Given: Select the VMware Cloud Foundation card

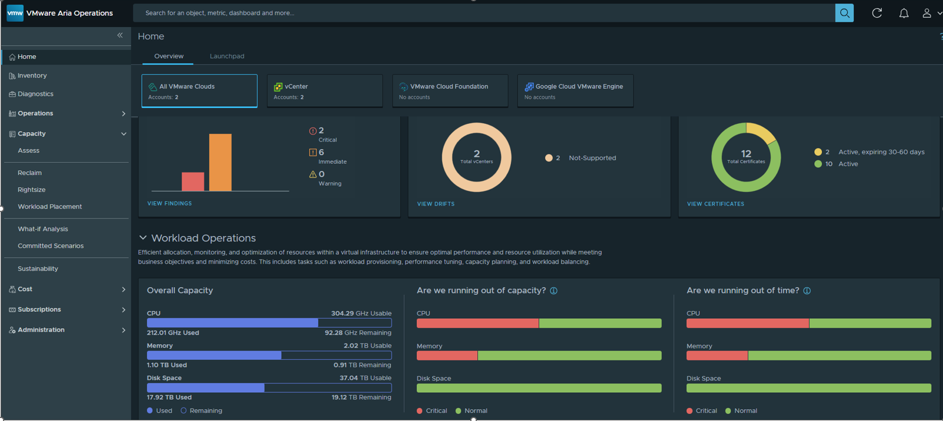Looking at the screenshot, I should (450, 91).
